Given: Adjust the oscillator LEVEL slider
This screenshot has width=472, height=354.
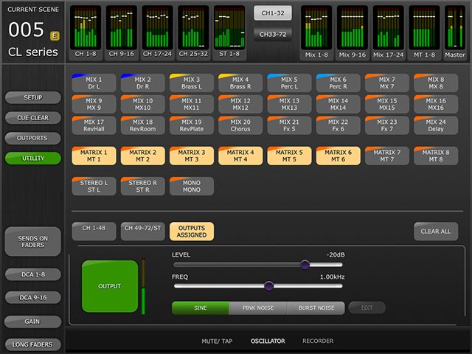Looking at the screenshot, I should click(305, 265).
